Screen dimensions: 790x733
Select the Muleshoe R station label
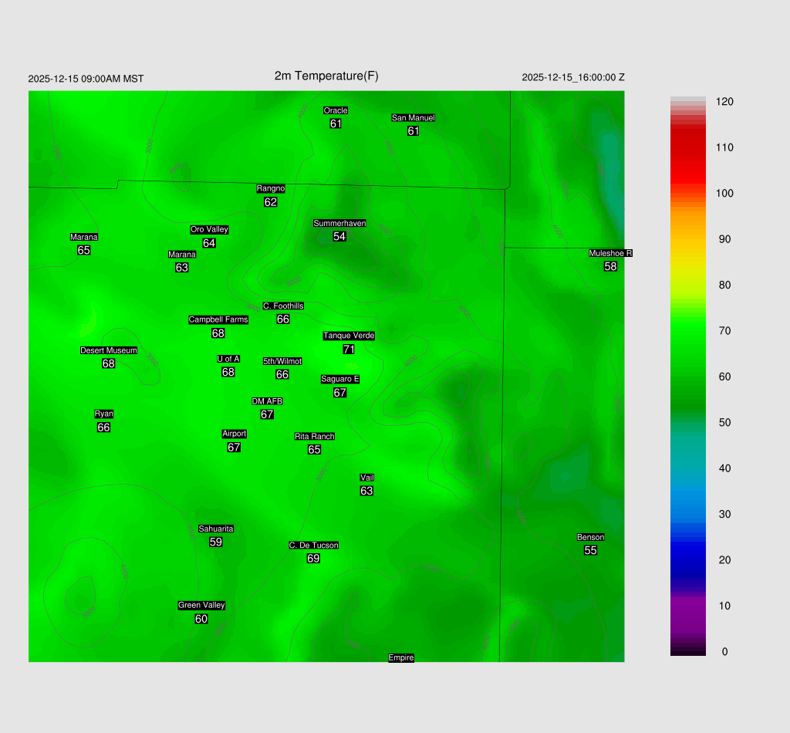tap(610, 253)
